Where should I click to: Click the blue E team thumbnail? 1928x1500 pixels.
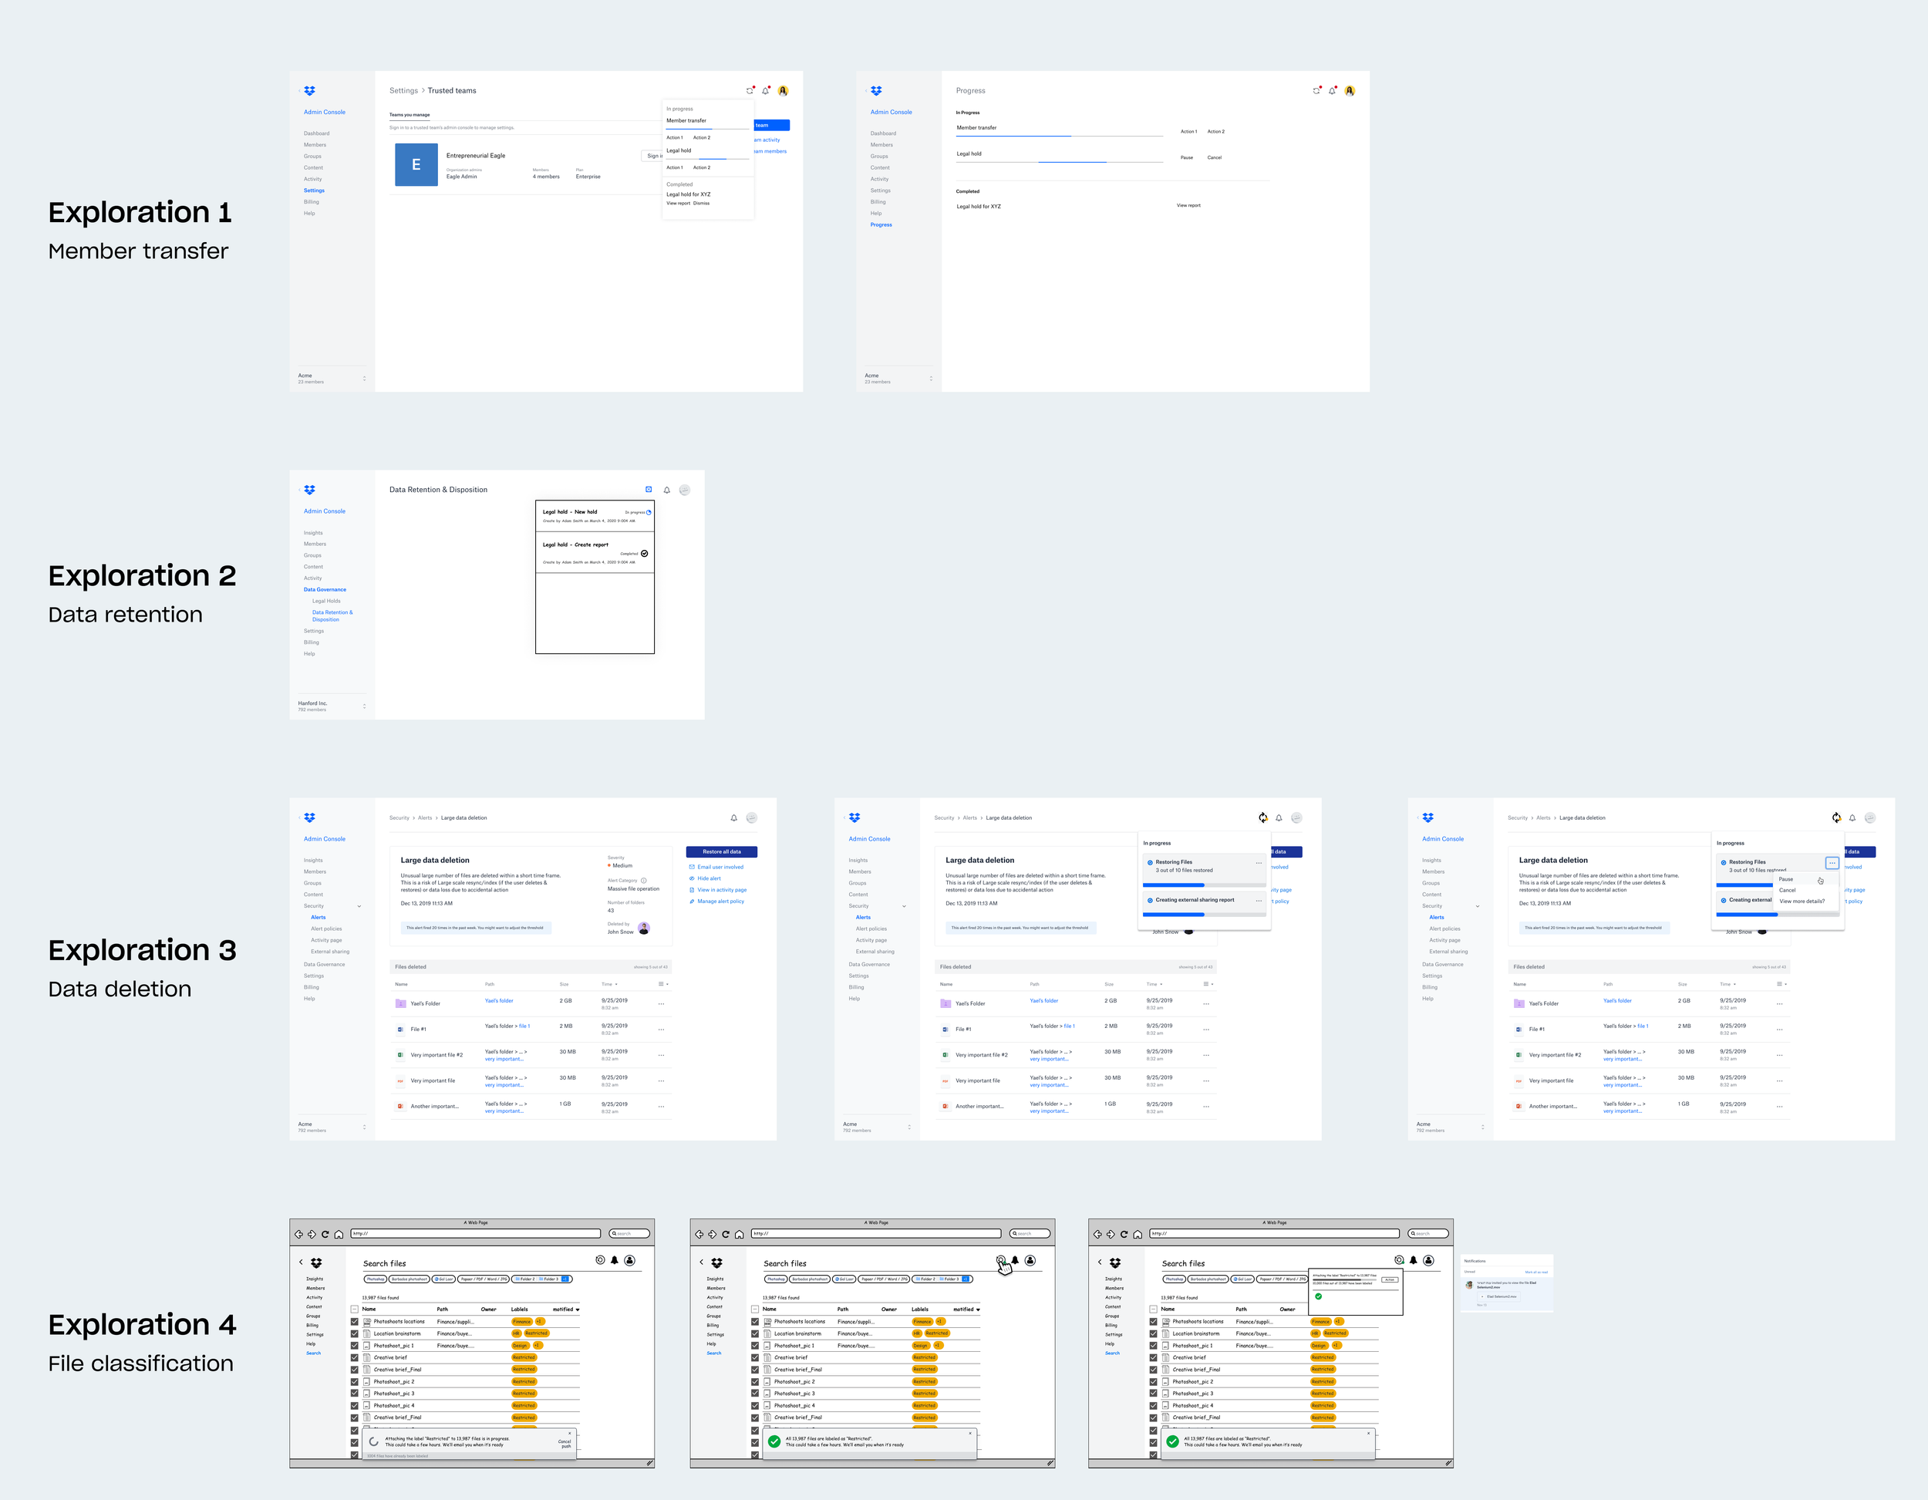(x=416, y=164)
